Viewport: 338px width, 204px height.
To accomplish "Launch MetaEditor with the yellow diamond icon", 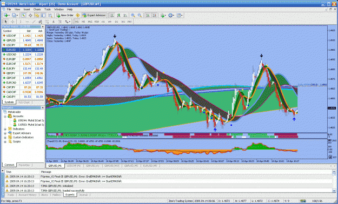I will (77, 15).
